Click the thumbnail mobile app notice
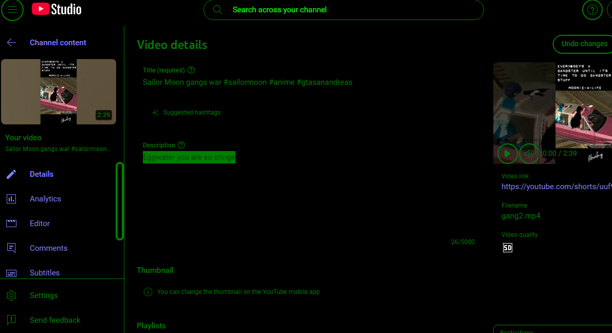Screen dimensions: 612x333 [x=238, y=291]
